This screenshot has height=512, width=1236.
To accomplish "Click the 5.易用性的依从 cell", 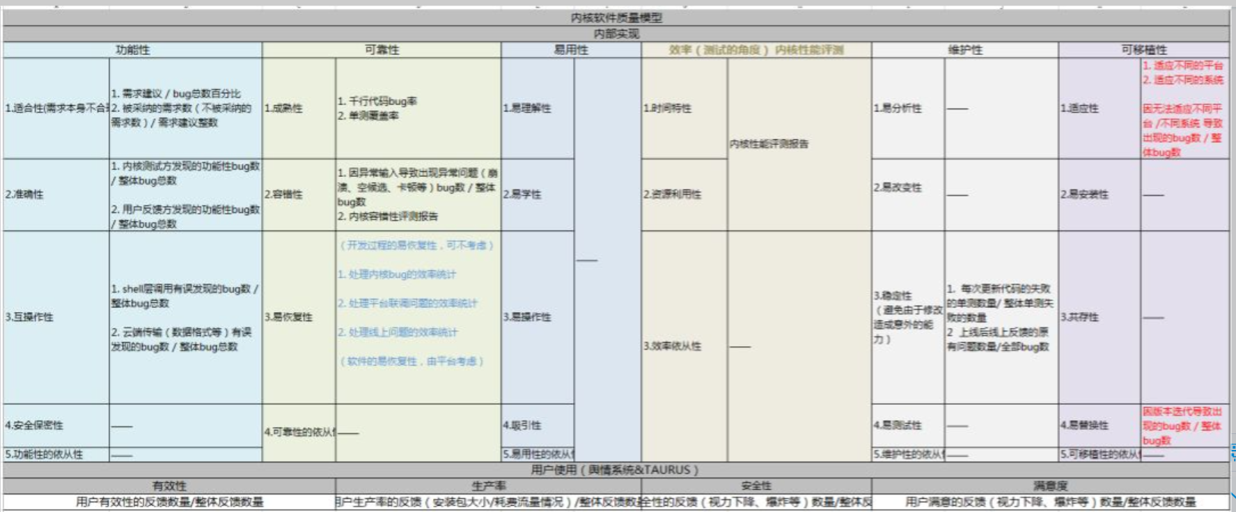I will coord(538,454).
